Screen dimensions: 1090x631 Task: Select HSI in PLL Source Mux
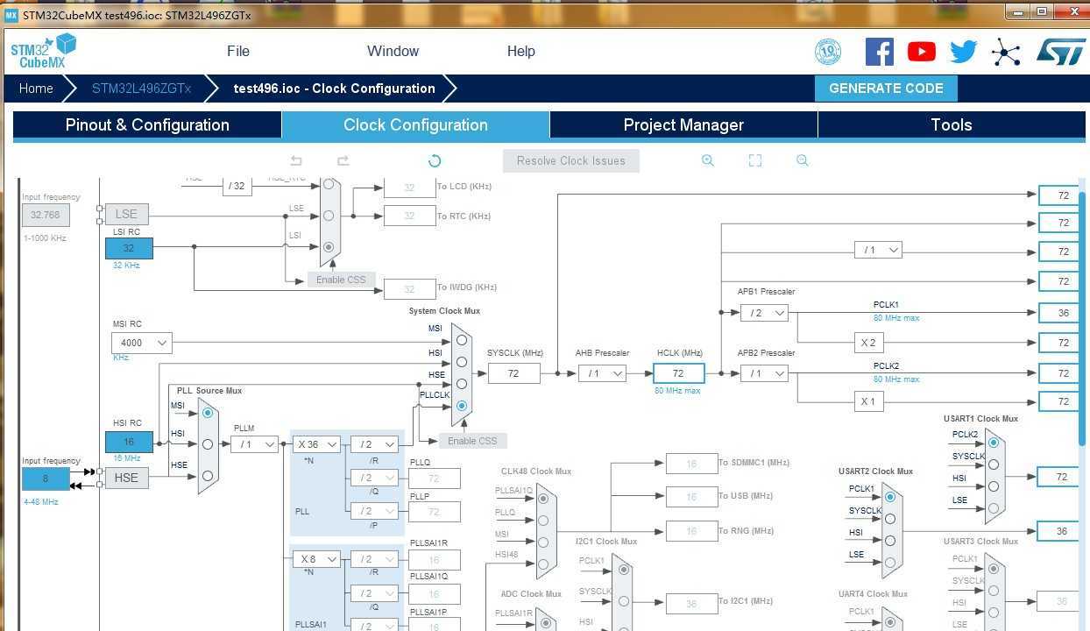coord(208,444)
